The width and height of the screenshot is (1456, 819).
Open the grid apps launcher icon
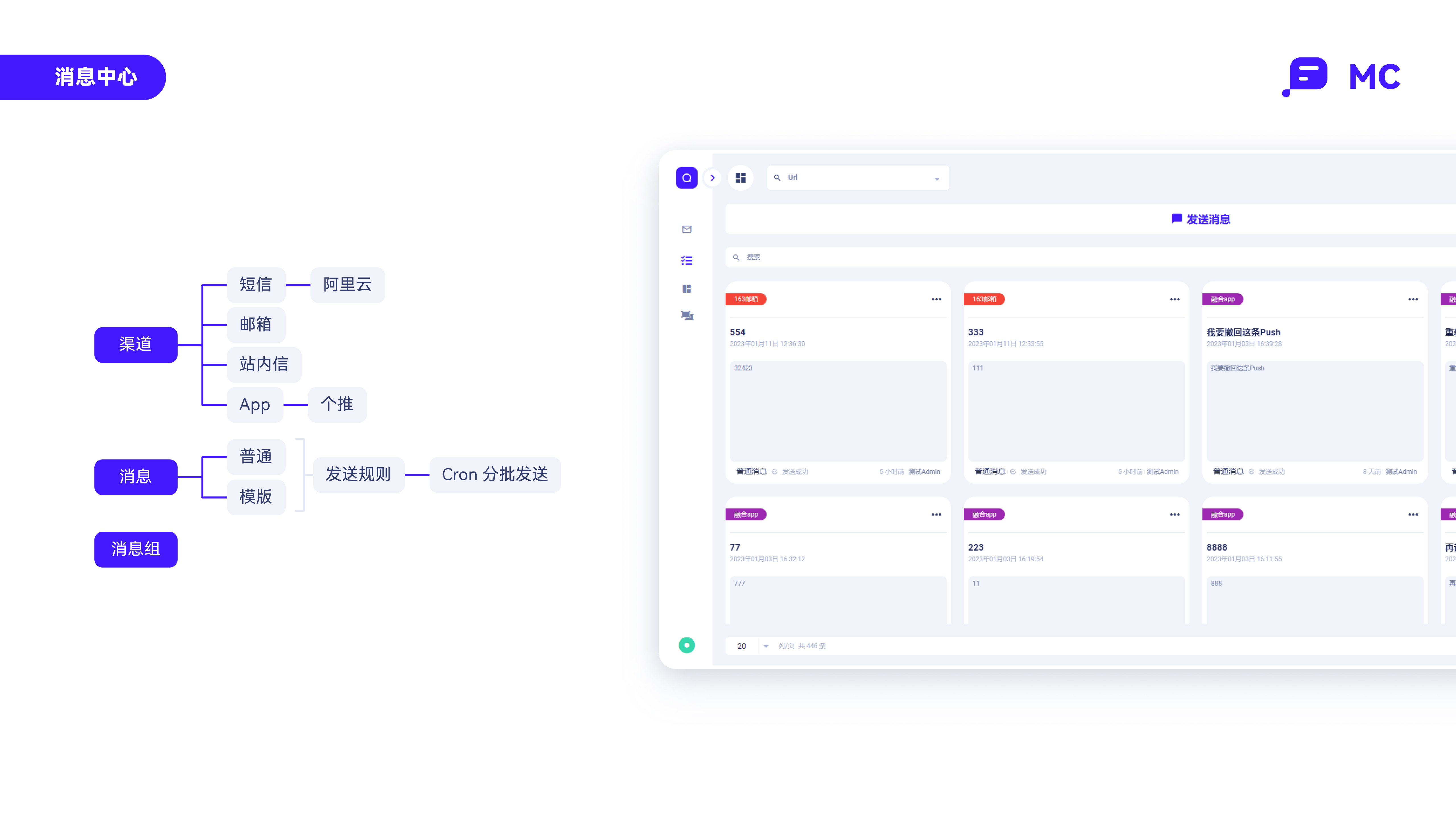pos(741,177)
